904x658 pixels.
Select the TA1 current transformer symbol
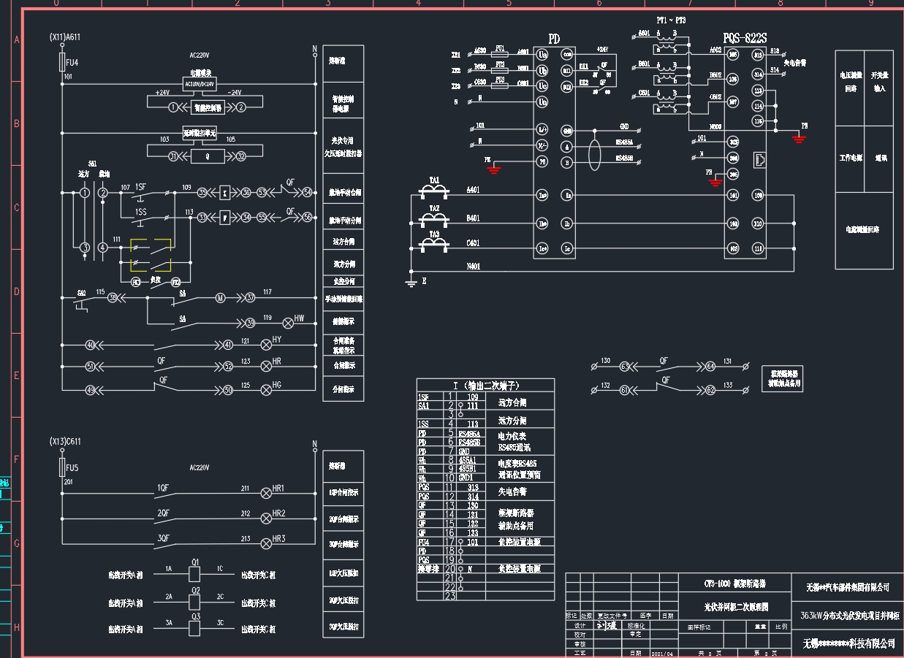click(x=434, y=191)
